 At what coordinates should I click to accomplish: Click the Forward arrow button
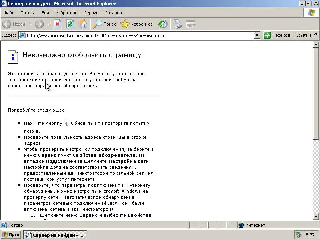[39, 24]
